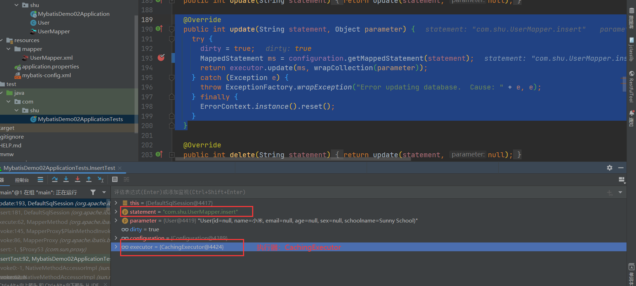Click the Step Into debug icon

tap(66, 180)
